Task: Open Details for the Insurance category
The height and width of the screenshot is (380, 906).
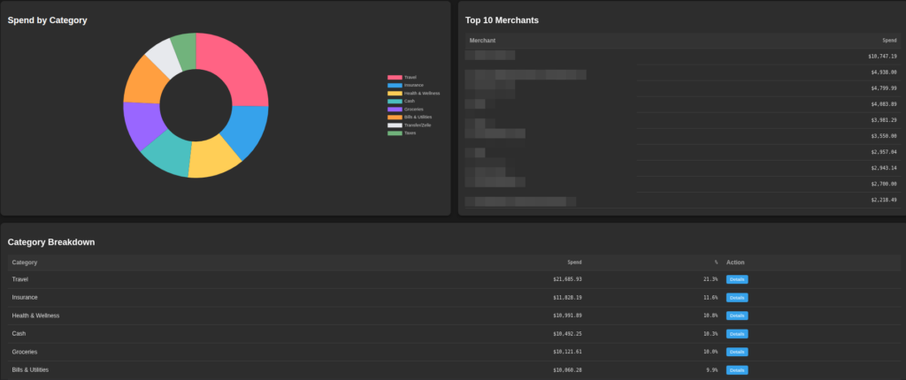Action: pyautogui.click(x=736, y=298)
